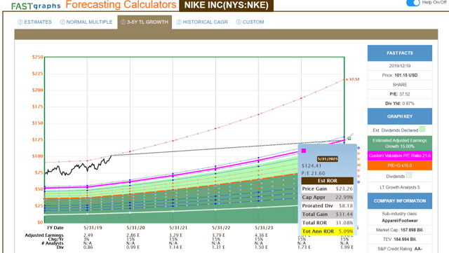Click the Price Gain $23.26 row
The image size is (449, 253).
[328, 189]
